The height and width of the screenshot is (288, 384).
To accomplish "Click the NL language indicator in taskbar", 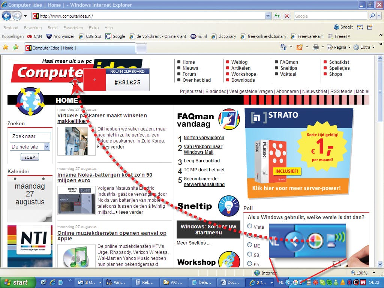I will click(281, 283).
